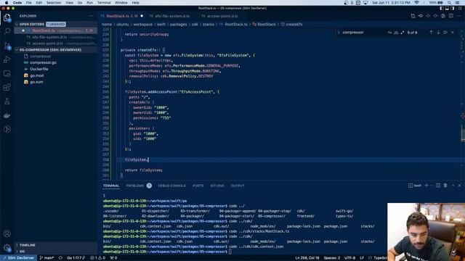Open the new terminal dropdown arrow

pos(431,186)
